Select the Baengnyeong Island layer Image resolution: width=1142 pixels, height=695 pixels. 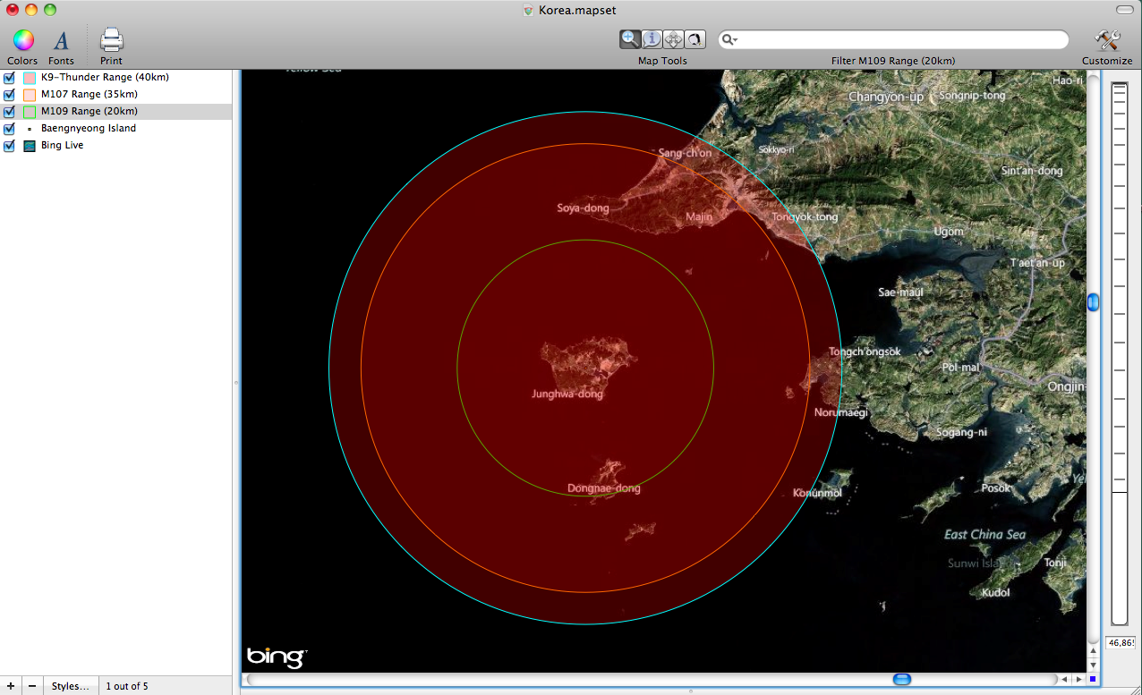click(x=88, y=129)
